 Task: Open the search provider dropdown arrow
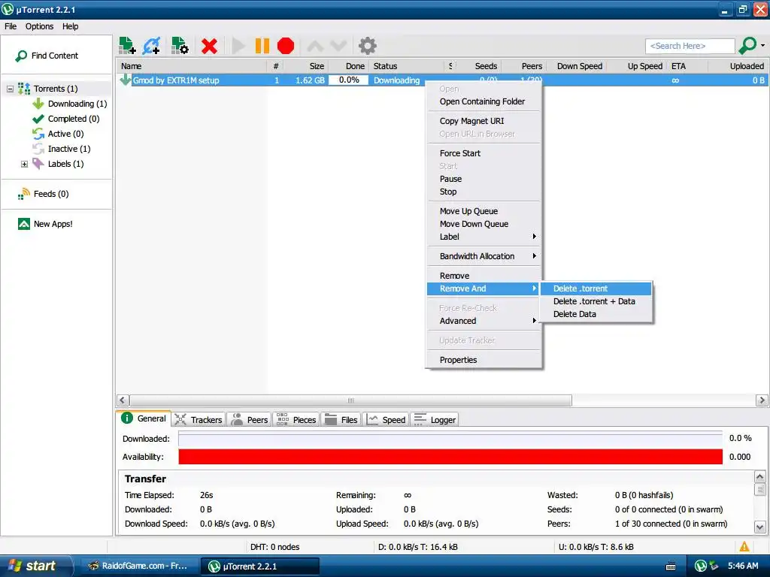click(x=762, y=46)
